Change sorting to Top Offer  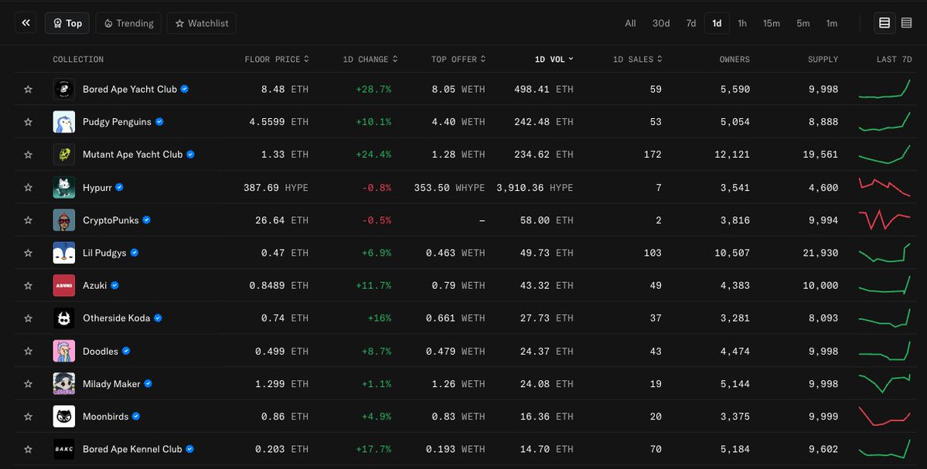[x=458, y=59]
